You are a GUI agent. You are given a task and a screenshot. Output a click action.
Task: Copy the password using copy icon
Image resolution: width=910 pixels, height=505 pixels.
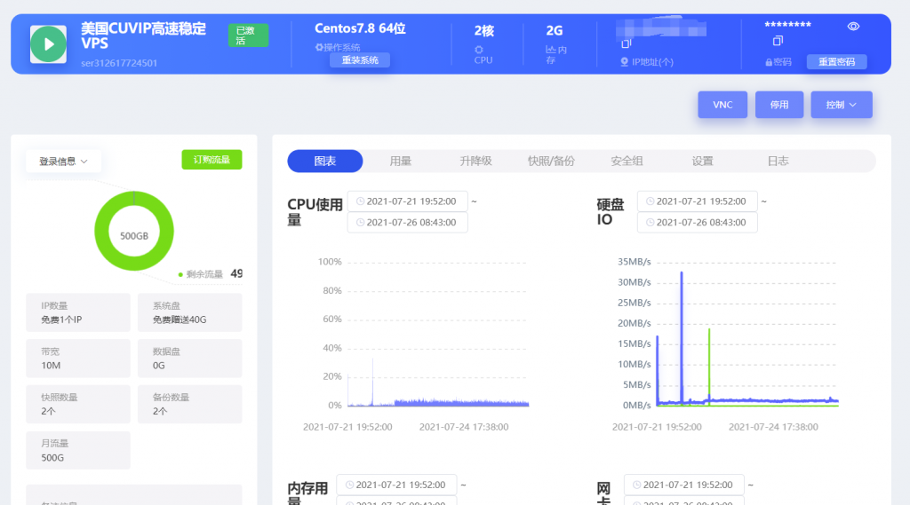click(x=778, y=41)
